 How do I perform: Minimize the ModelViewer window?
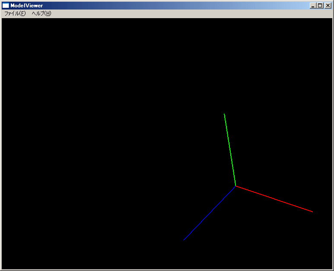[x=313, y=6]
